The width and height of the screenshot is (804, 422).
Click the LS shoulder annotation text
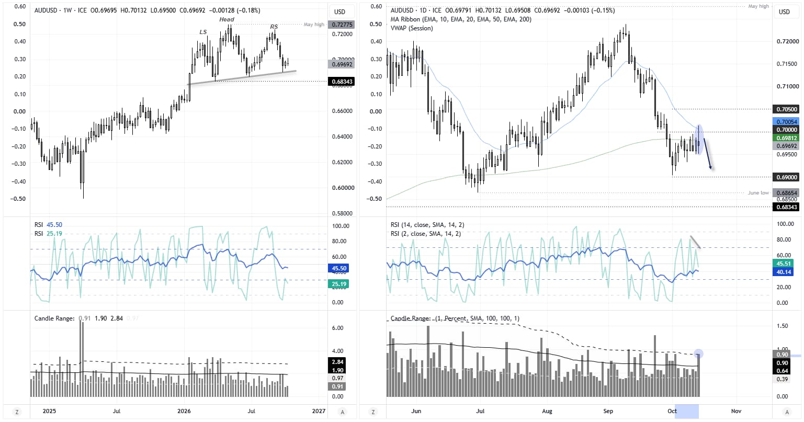click(203, 32)
